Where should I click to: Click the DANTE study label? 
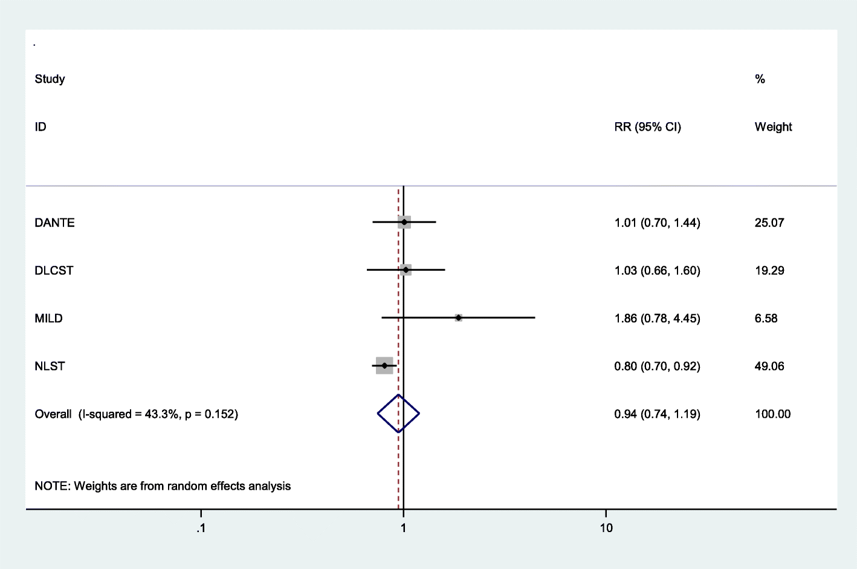point(54,223)
